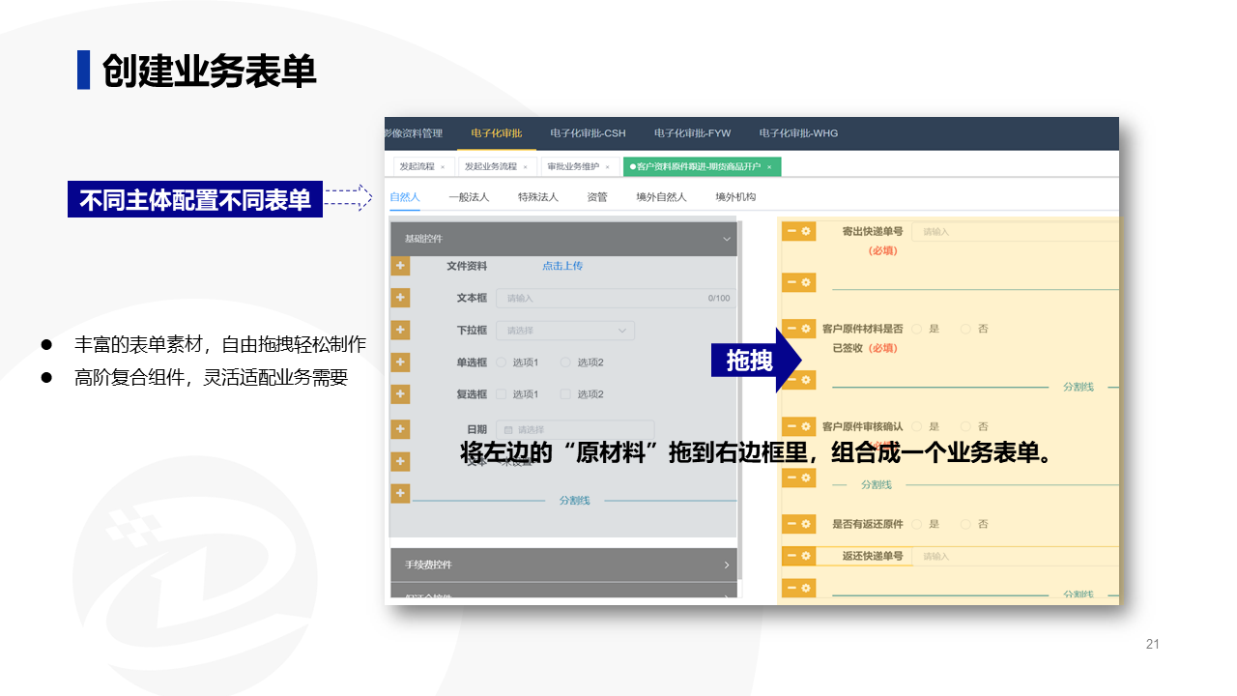Check 选项1 in the 复选框 row
The height and width of the screenshot is (696, 1237).
coord(502,394)
